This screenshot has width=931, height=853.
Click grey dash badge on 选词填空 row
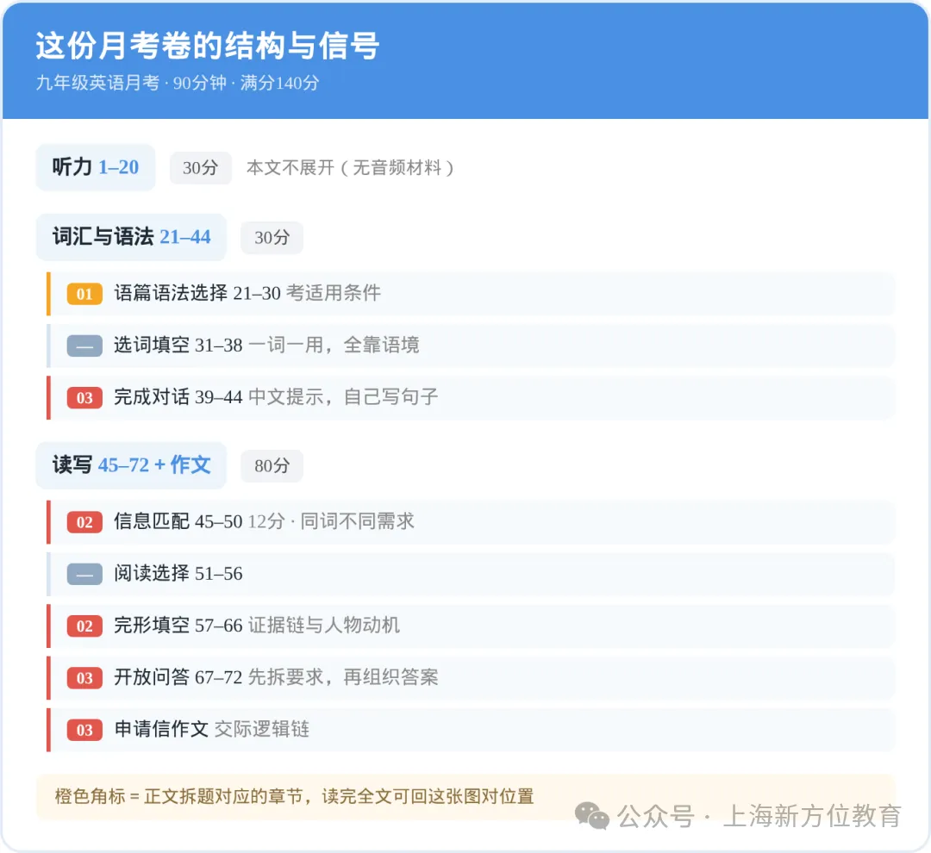point(84,346)
